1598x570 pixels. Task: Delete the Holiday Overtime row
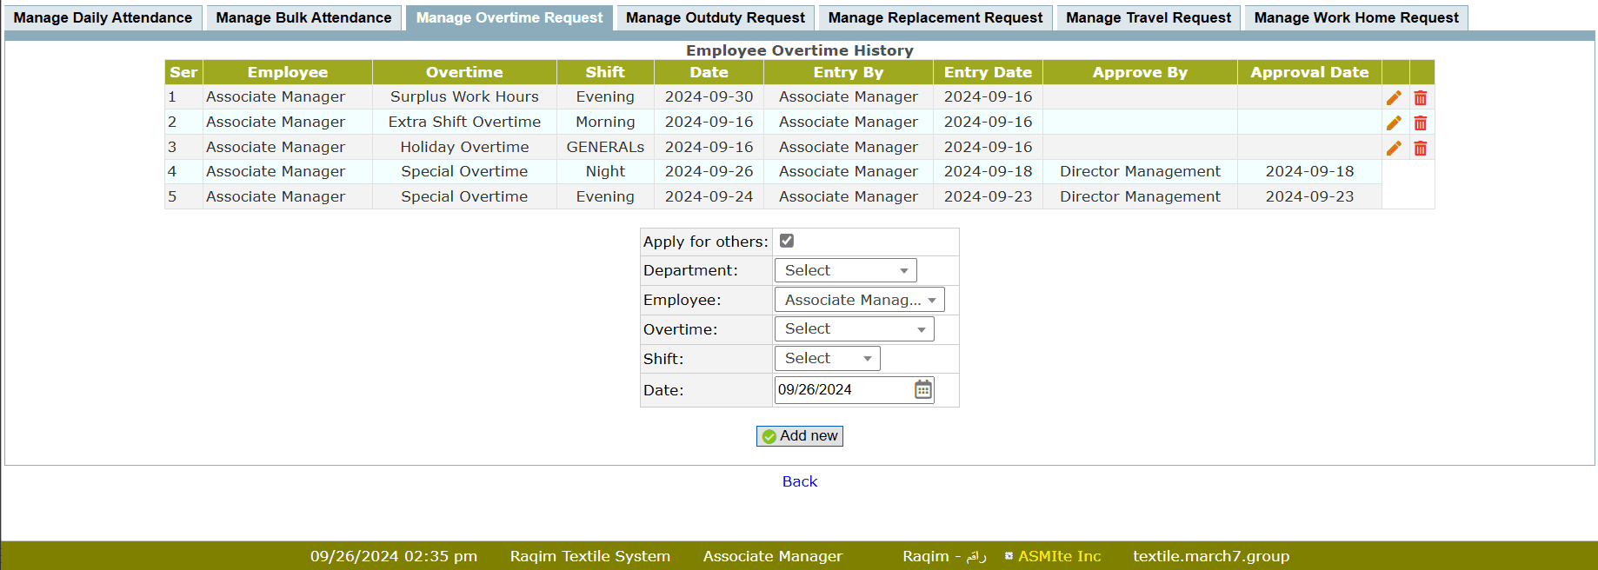tap(1420, 149)
